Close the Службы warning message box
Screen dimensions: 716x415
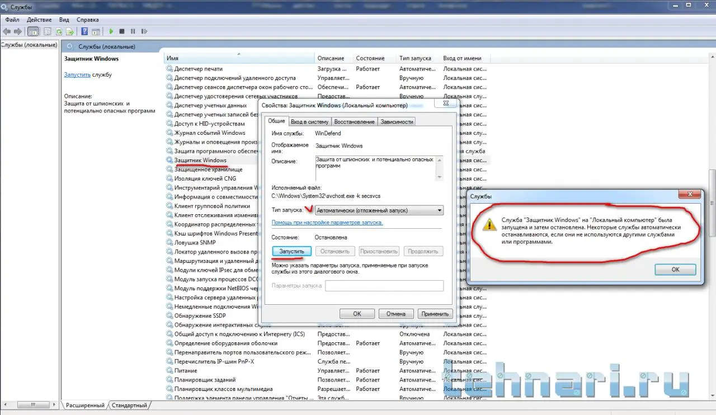point(689,194)
